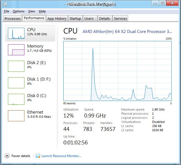Click the Fewer details collapse arrow
The height and width of the screenshot is (165, 181).
click(x=7, y=156)
